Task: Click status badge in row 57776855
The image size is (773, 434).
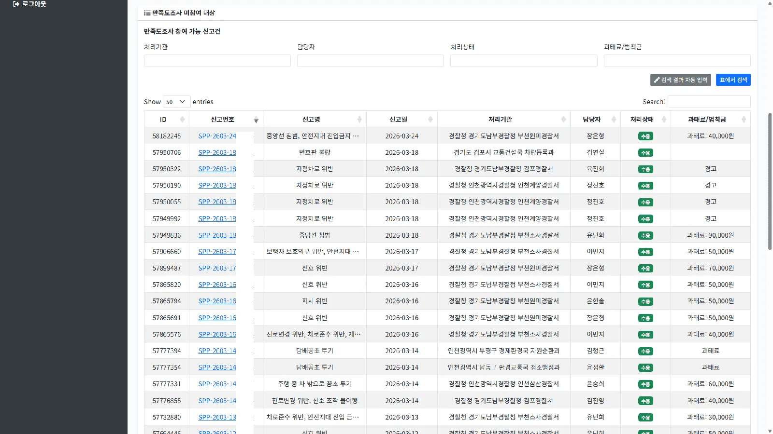Action: [645, 401]
